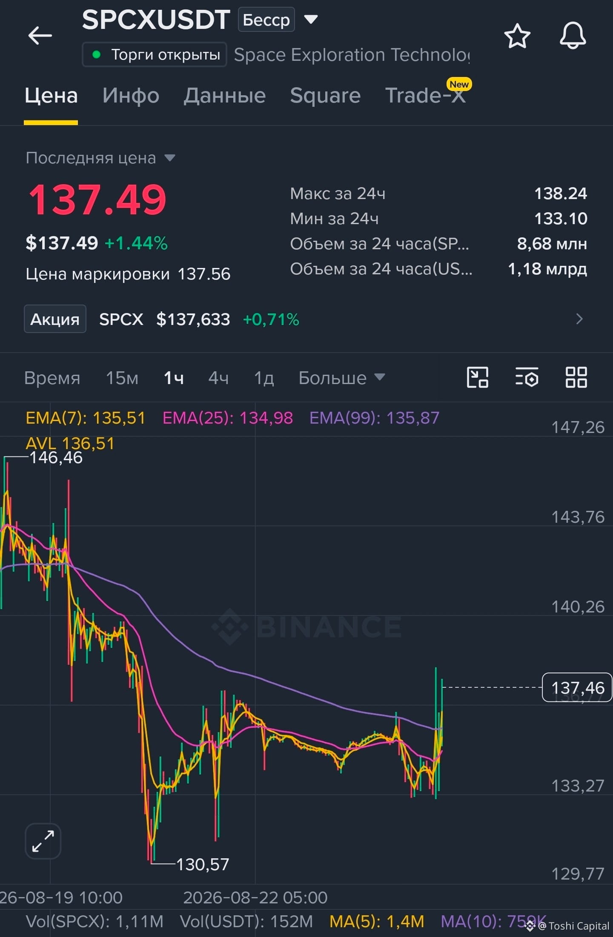613x937 pixels.
Task: Tap the +0,71% stock change
Action: 271,319
